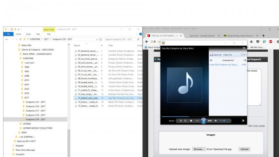Select the Funkymix 215 - 2017 folder
This screenshot has height=157, width=279.
click(x=36, y=102)
